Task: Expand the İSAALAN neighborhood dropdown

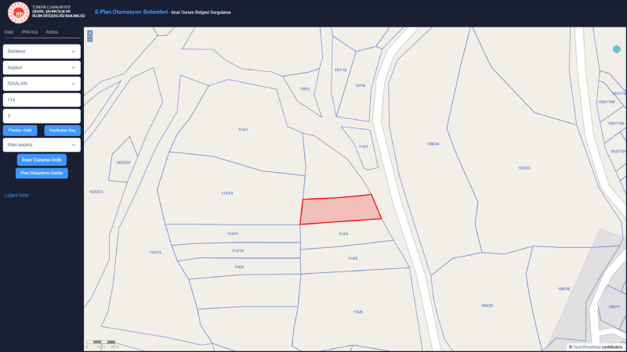Action: (x=42, y=84)
